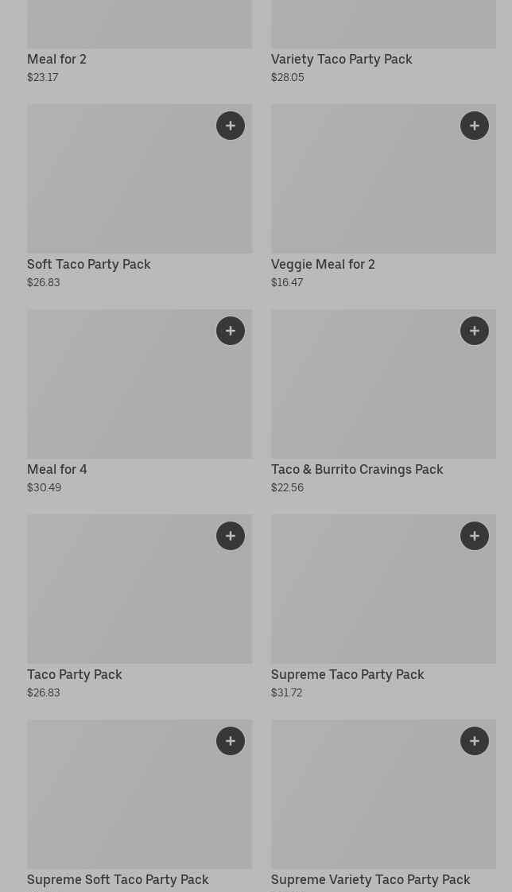
Task: Add Supreme Soft Taco Party Pack plus icon
Action: click(231, 741)
